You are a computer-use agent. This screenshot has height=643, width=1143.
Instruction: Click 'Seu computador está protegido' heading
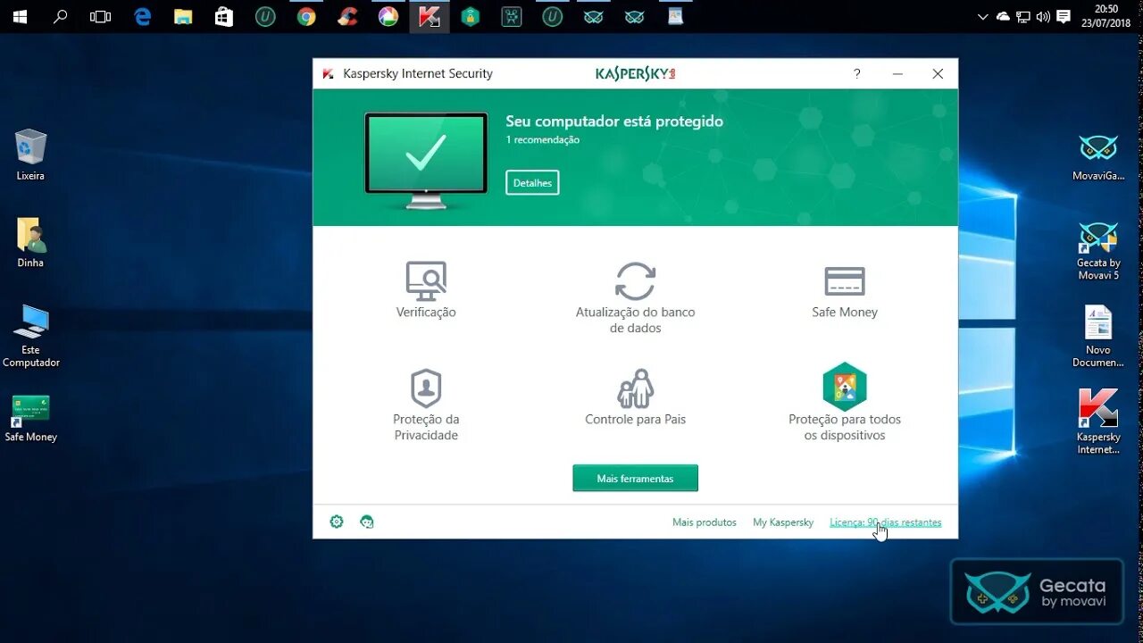pos(614,121)
